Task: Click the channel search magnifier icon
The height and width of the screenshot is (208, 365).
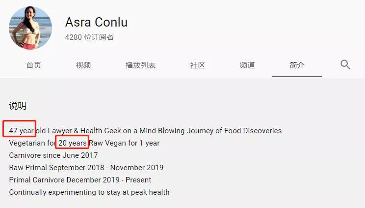Action: tap(345, 65)
